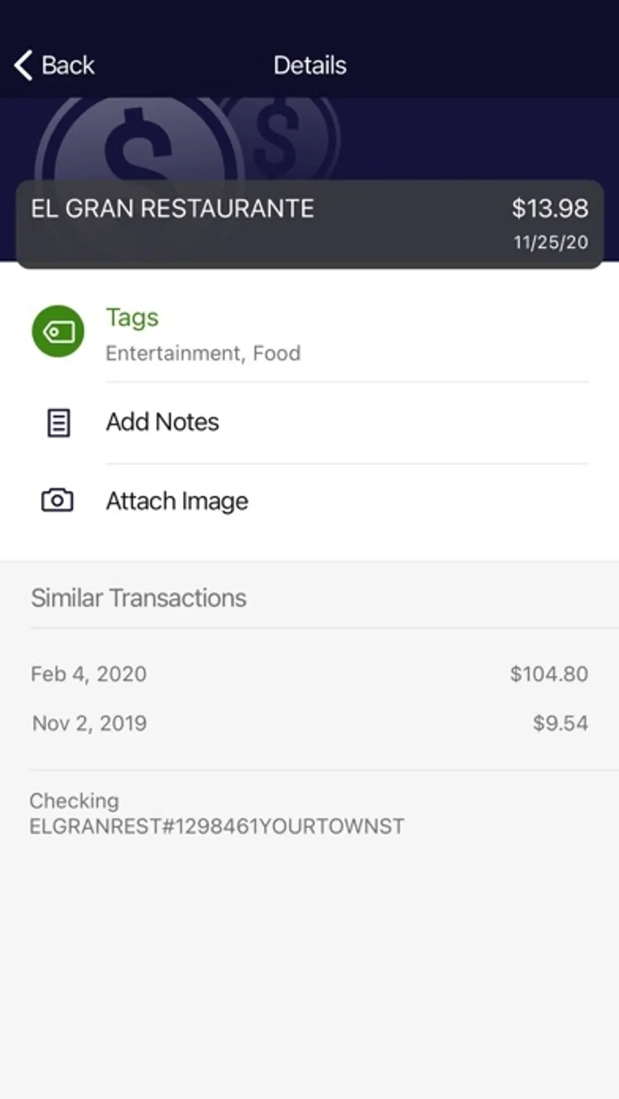The image size is (619, 1099).
Task: Tap the $9.54 amount
Action: [560, 723]
